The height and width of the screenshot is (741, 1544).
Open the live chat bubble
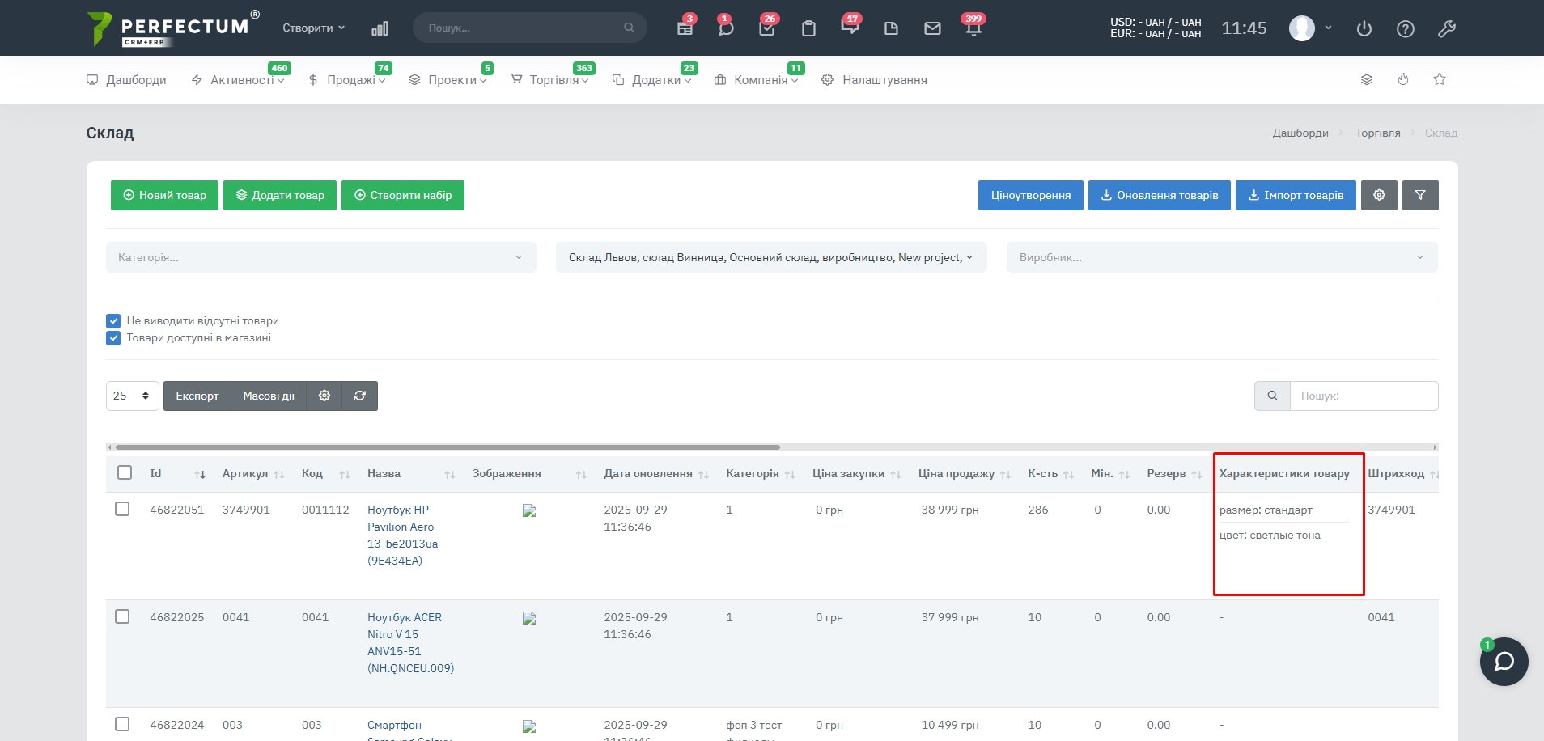(1504, 662)
